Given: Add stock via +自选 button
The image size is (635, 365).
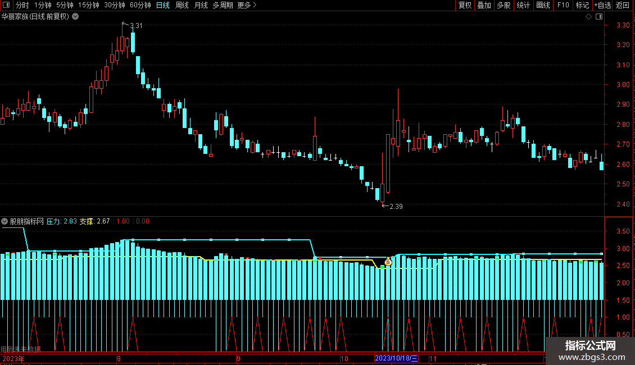Looking at the screenshot, I should click(602, 5).
